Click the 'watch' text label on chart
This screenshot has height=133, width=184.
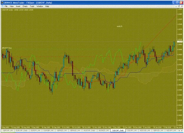120,26
